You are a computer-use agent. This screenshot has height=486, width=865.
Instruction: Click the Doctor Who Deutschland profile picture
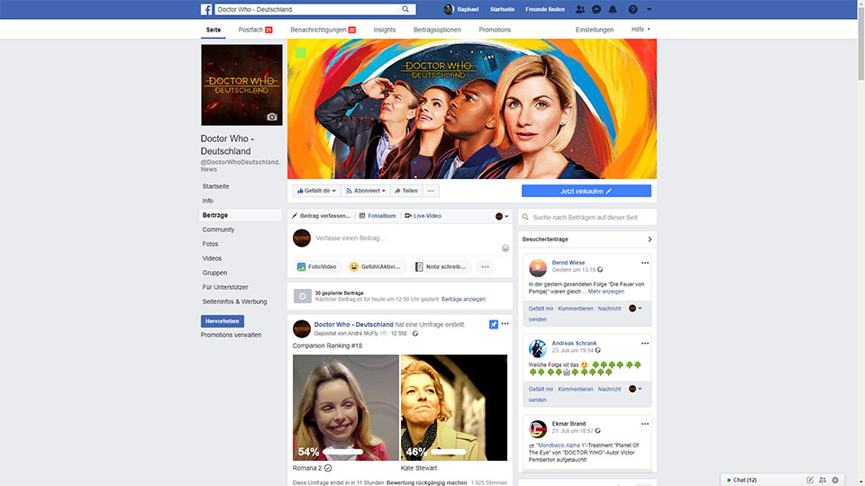pos(241,85)
